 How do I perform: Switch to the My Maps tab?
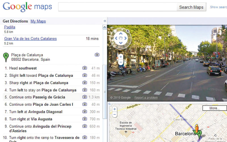click(x=38, y=21)
